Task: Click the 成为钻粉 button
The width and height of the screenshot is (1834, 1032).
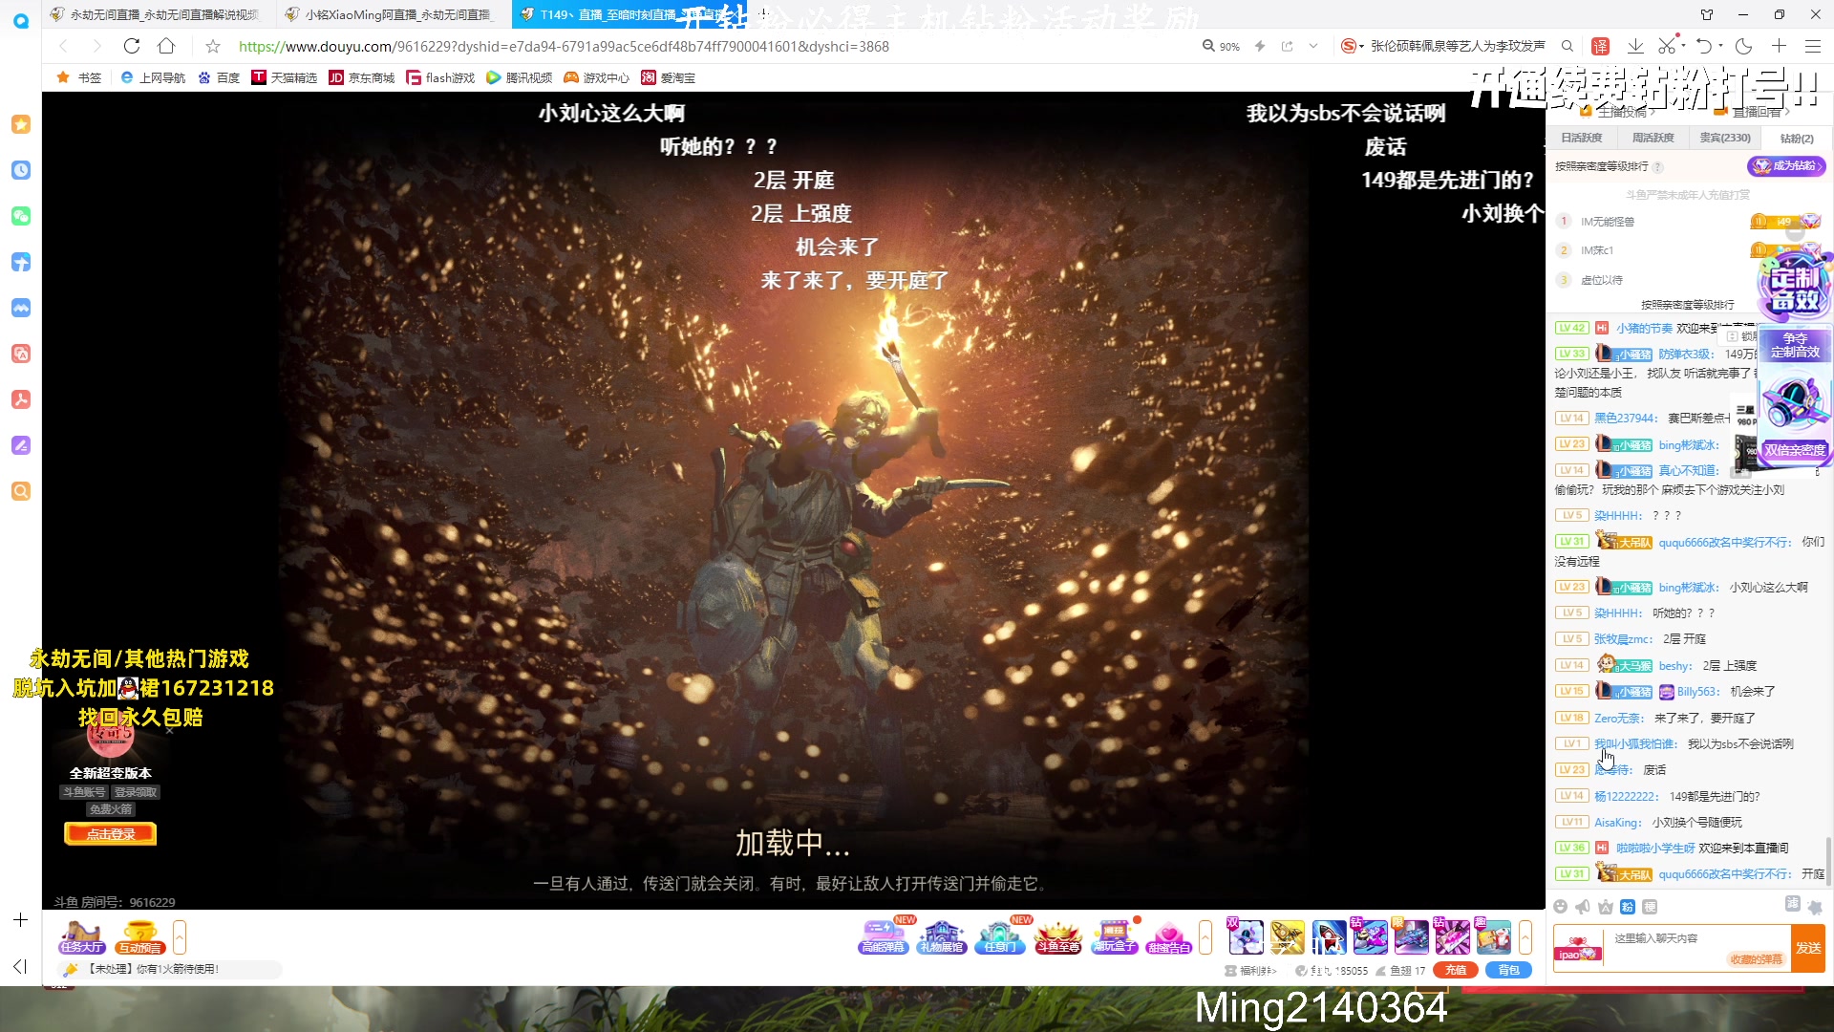Action: [1786, 166]
